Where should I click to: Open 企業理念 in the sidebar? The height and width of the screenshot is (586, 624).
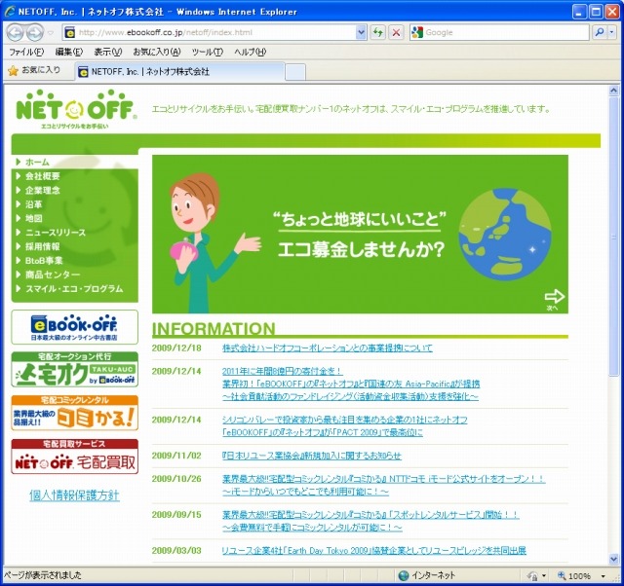point(42,190)
